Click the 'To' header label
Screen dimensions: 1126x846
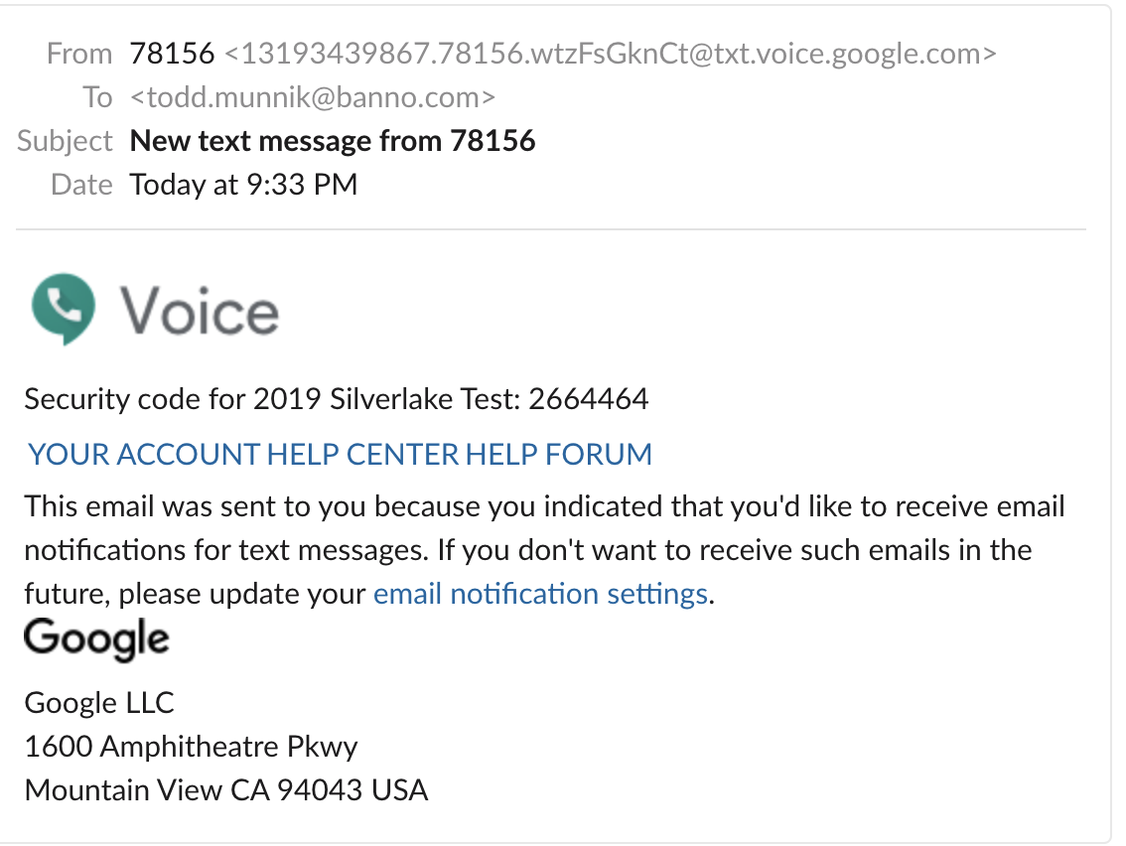97,97
